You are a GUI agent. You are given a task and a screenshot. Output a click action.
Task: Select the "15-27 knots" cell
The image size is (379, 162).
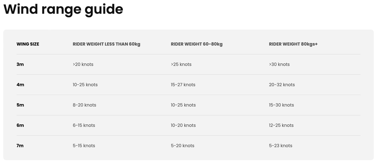click(183, 85)
